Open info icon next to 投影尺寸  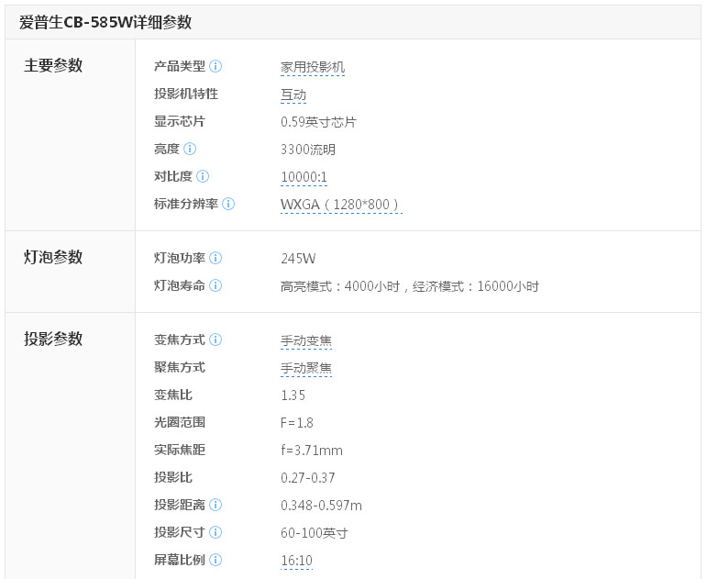[x=215, y=532]
